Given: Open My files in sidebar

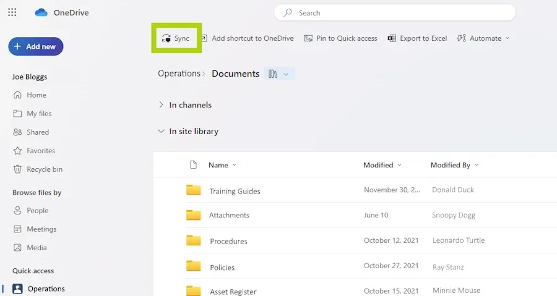Looking at the screenshot, I should coord(38,114).
